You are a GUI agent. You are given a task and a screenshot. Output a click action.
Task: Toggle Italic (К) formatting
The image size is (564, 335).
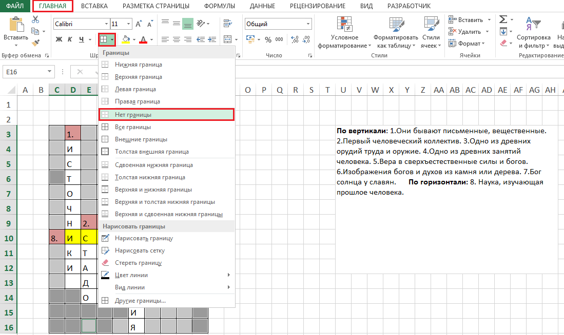coord(70,39)
